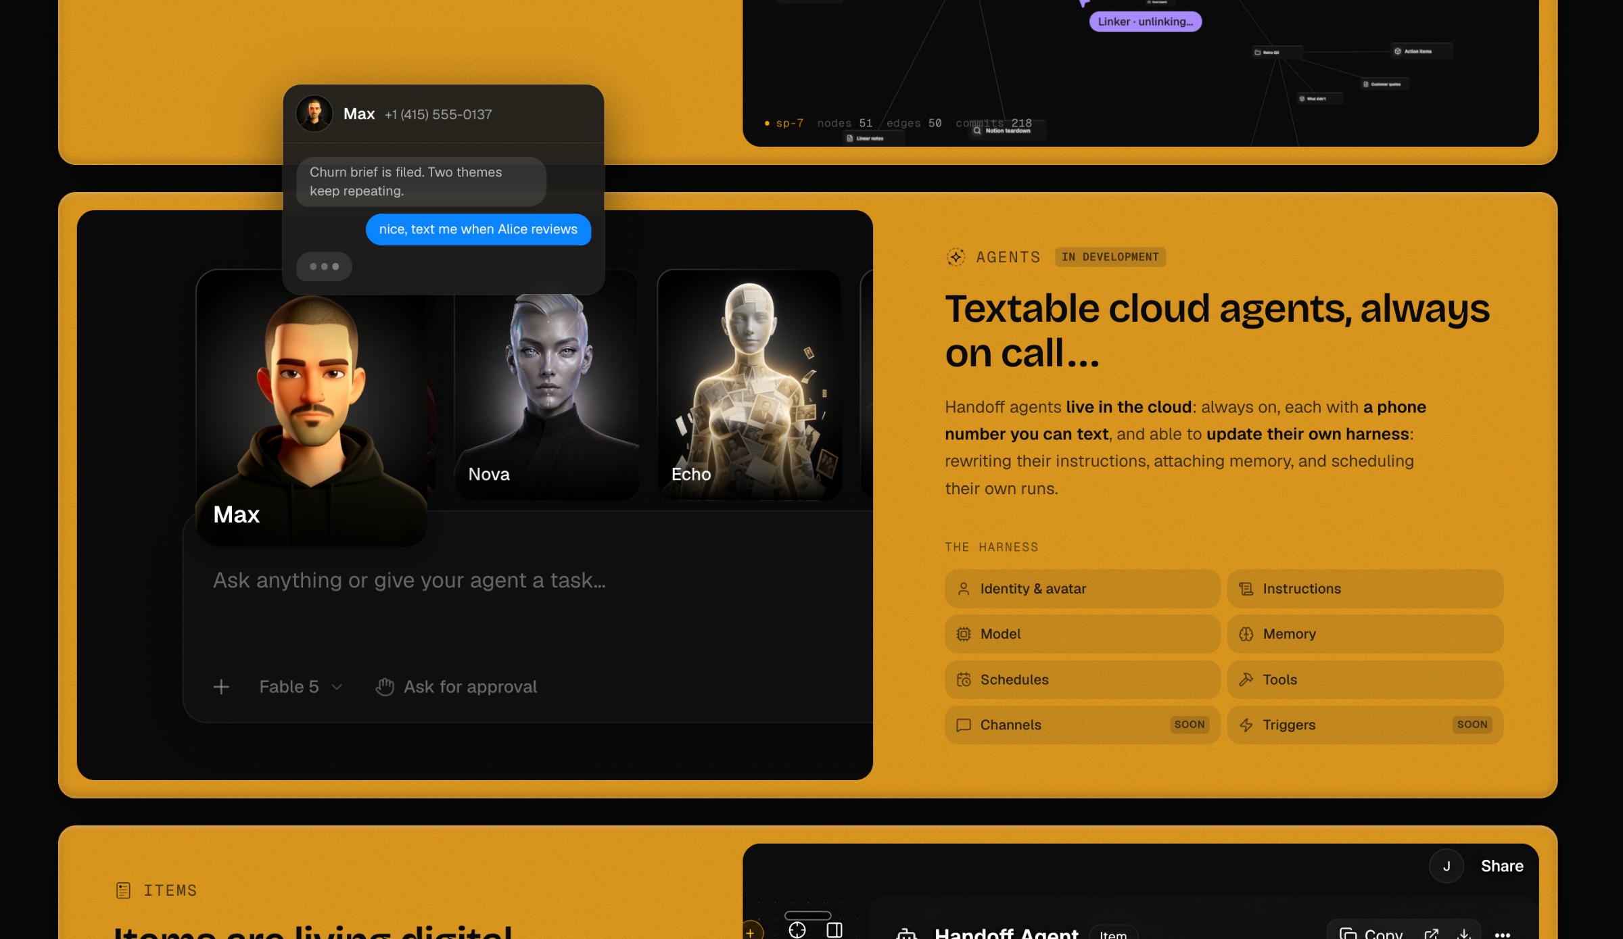Toggle the Ask for approval option

456,687
